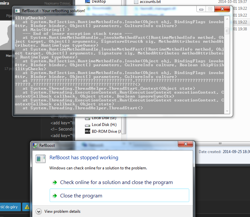Click green arrow beside Check online option
The image size is (250, 217).
click(x=55, y=182)
